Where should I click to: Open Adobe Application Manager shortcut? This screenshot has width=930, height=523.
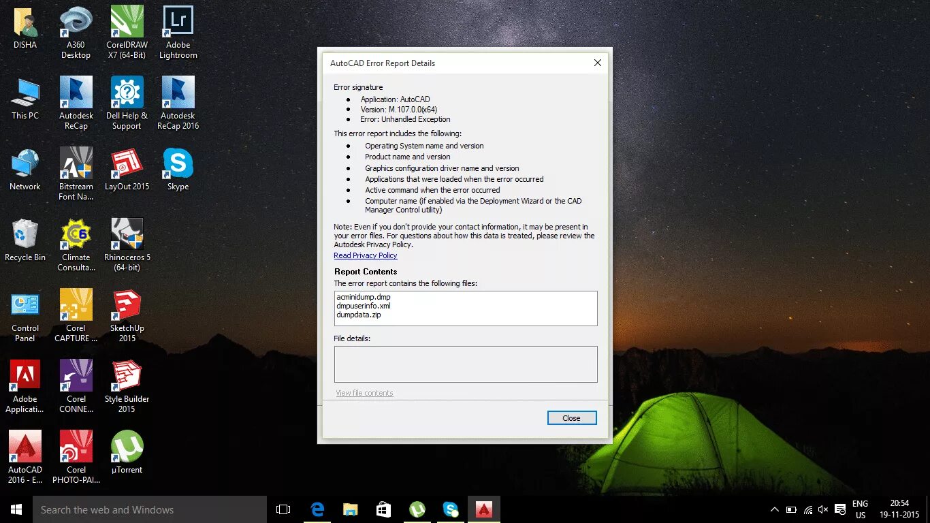tap(25, 386)
